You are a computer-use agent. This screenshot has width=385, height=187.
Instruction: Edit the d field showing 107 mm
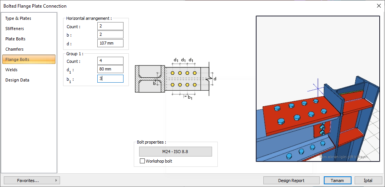[x=110, y=43]
